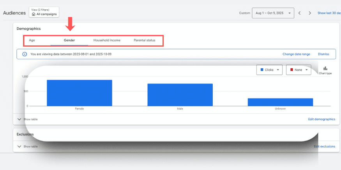
Task: Switch to Parental status tab
Action: point(144,40)
